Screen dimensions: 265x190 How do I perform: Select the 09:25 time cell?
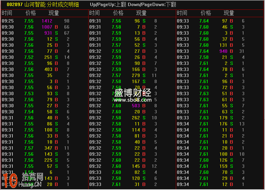tap(8, 21)
